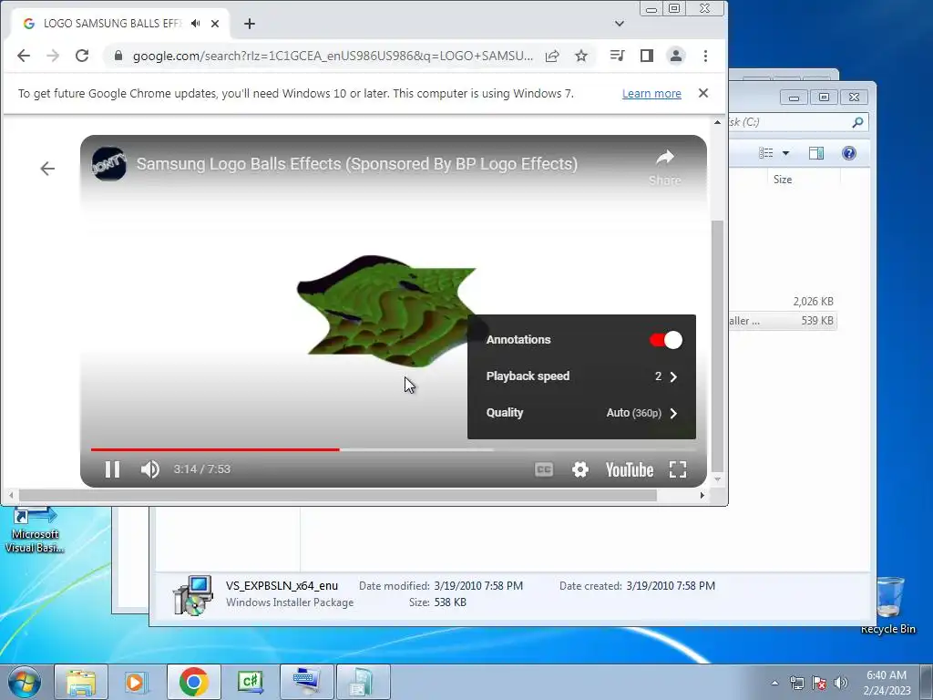933x700 pixels.
Task: Open the Recycle Bin desktop icon
Action: tap(888, 605)
